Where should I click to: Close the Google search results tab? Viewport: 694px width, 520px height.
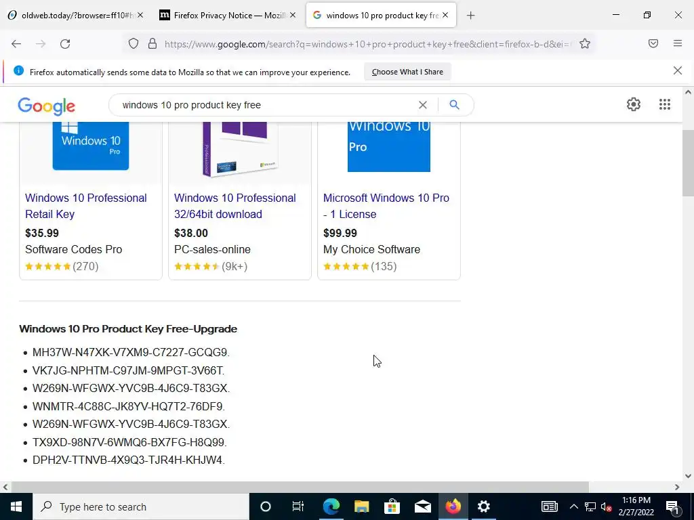445,15
